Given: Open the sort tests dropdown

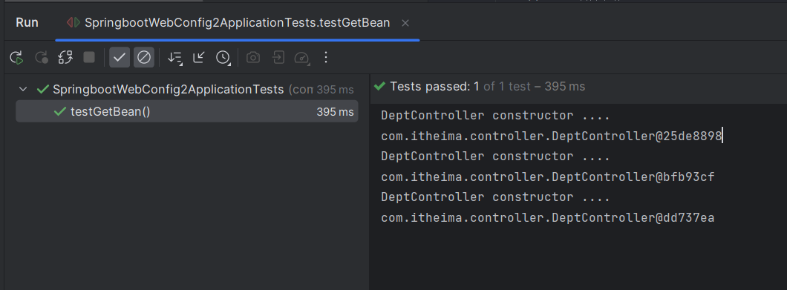Looking at the screenshot, I should (175, 58).
